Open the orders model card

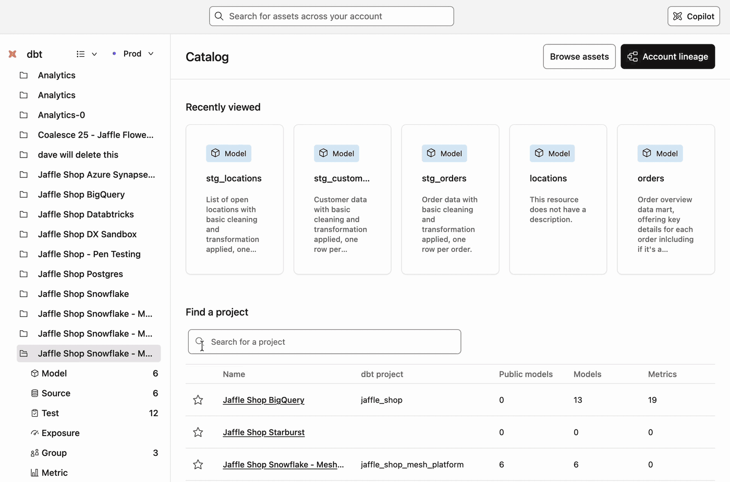(666, 199)
